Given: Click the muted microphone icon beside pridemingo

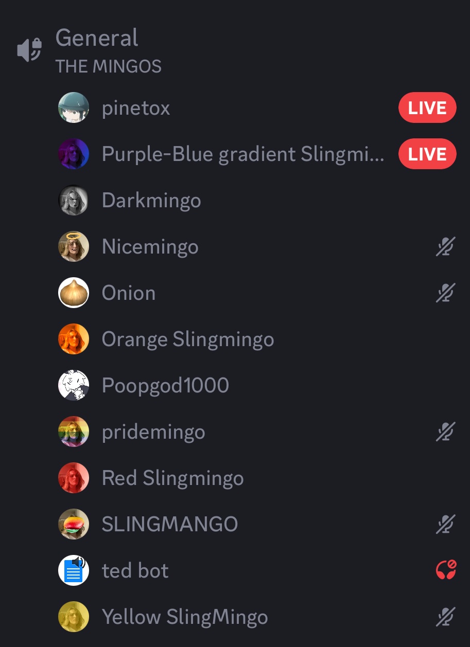Looking at the screenshot, I should (x=445, y=432).
